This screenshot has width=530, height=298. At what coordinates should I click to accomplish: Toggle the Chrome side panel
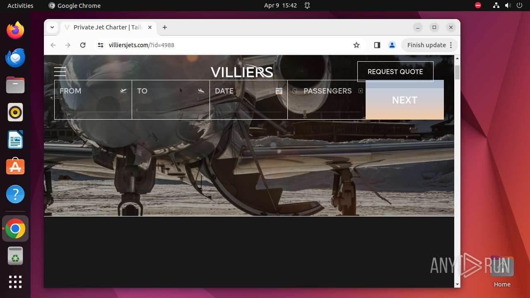(x=377, y=45)
